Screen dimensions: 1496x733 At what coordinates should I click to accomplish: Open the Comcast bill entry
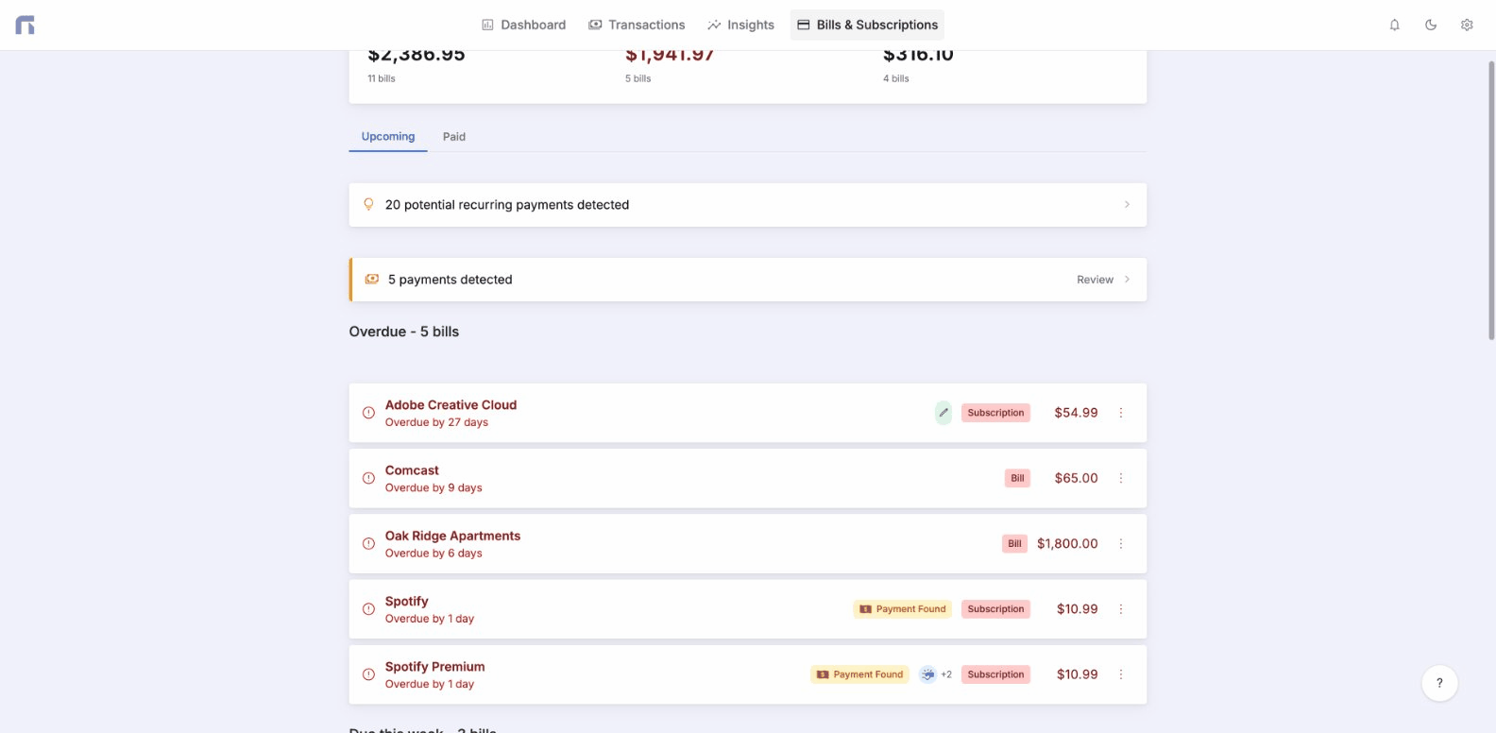tap(748, 478)
